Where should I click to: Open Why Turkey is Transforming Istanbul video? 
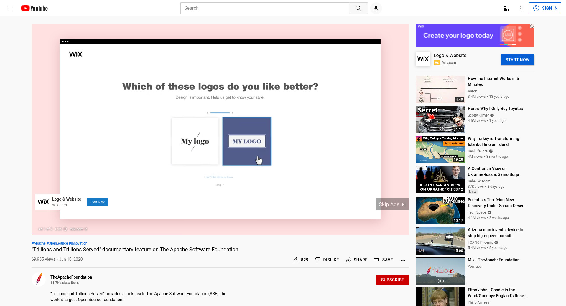point(493,142)
